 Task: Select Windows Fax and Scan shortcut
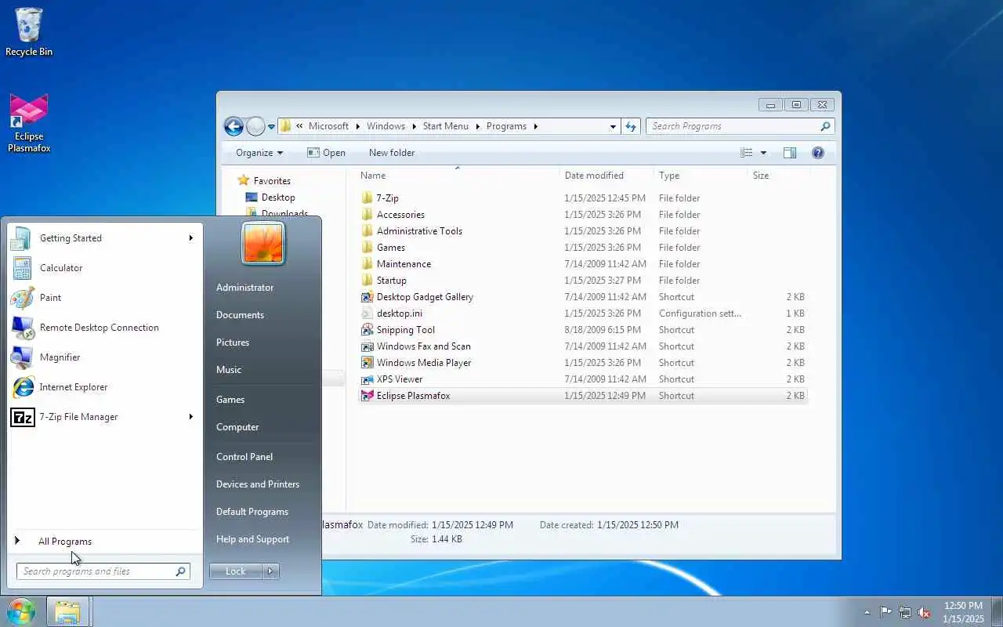[x=583, y=346]
